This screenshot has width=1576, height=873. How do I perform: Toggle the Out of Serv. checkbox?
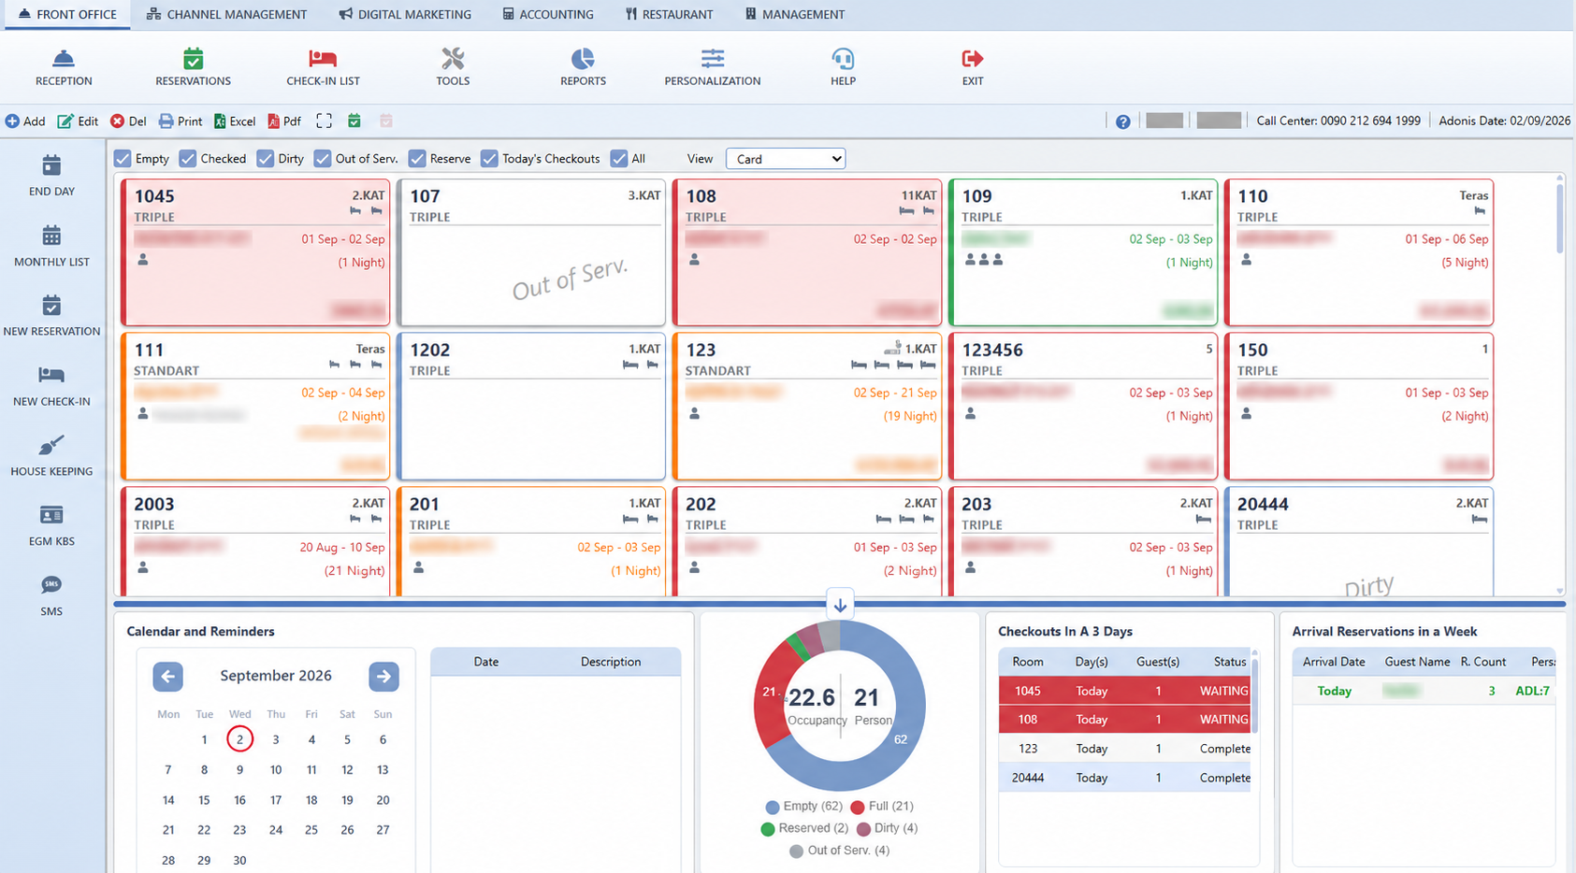pos(323,159)
